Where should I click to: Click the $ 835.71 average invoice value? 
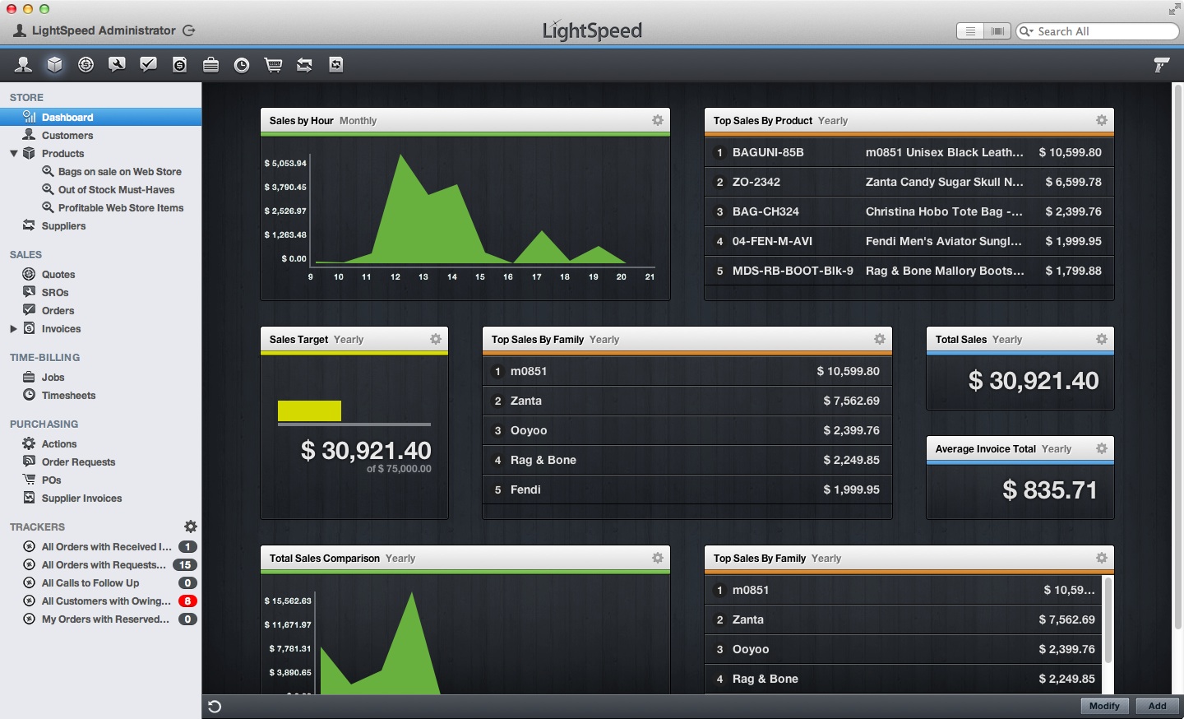click(1050, 490)
